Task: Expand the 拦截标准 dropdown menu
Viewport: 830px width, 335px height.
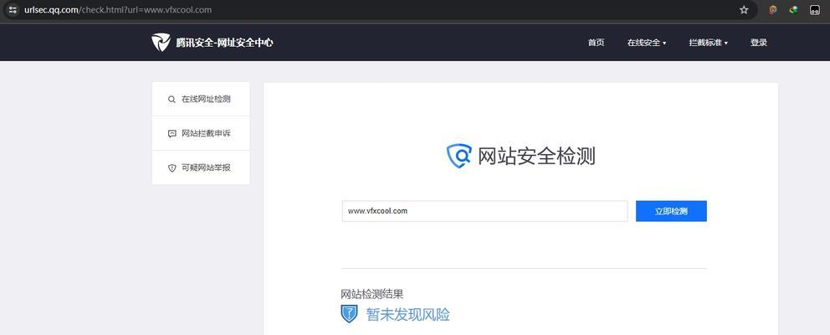Action: click(708, 43)
